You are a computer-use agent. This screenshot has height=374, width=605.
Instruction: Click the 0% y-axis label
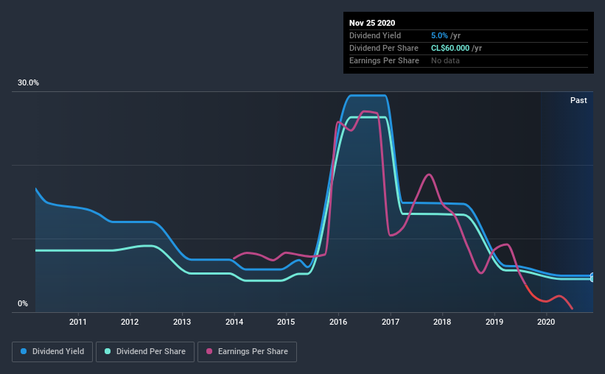coord(23,303)
